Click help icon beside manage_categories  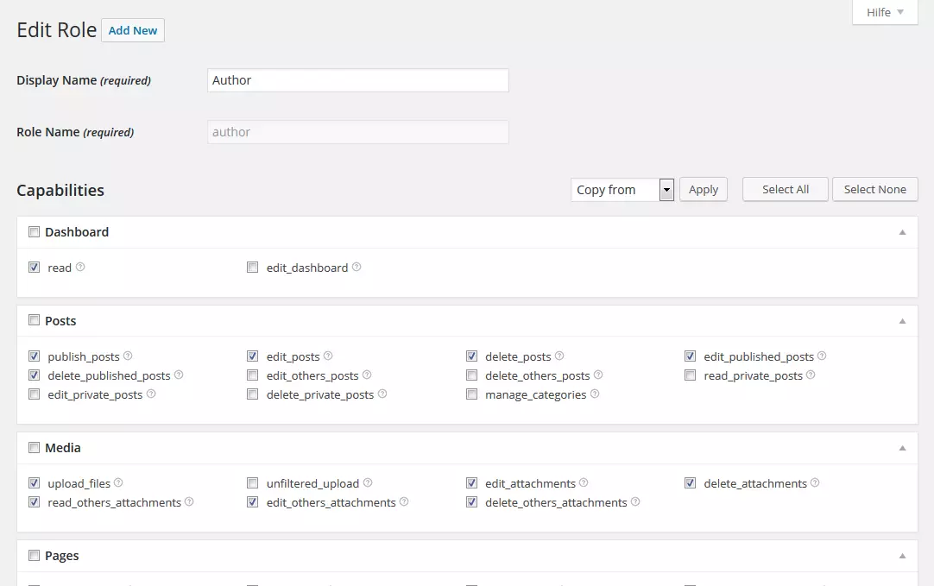(595, 394)
